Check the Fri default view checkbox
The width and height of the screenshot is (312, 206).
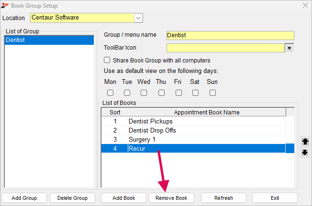point(178,93)
